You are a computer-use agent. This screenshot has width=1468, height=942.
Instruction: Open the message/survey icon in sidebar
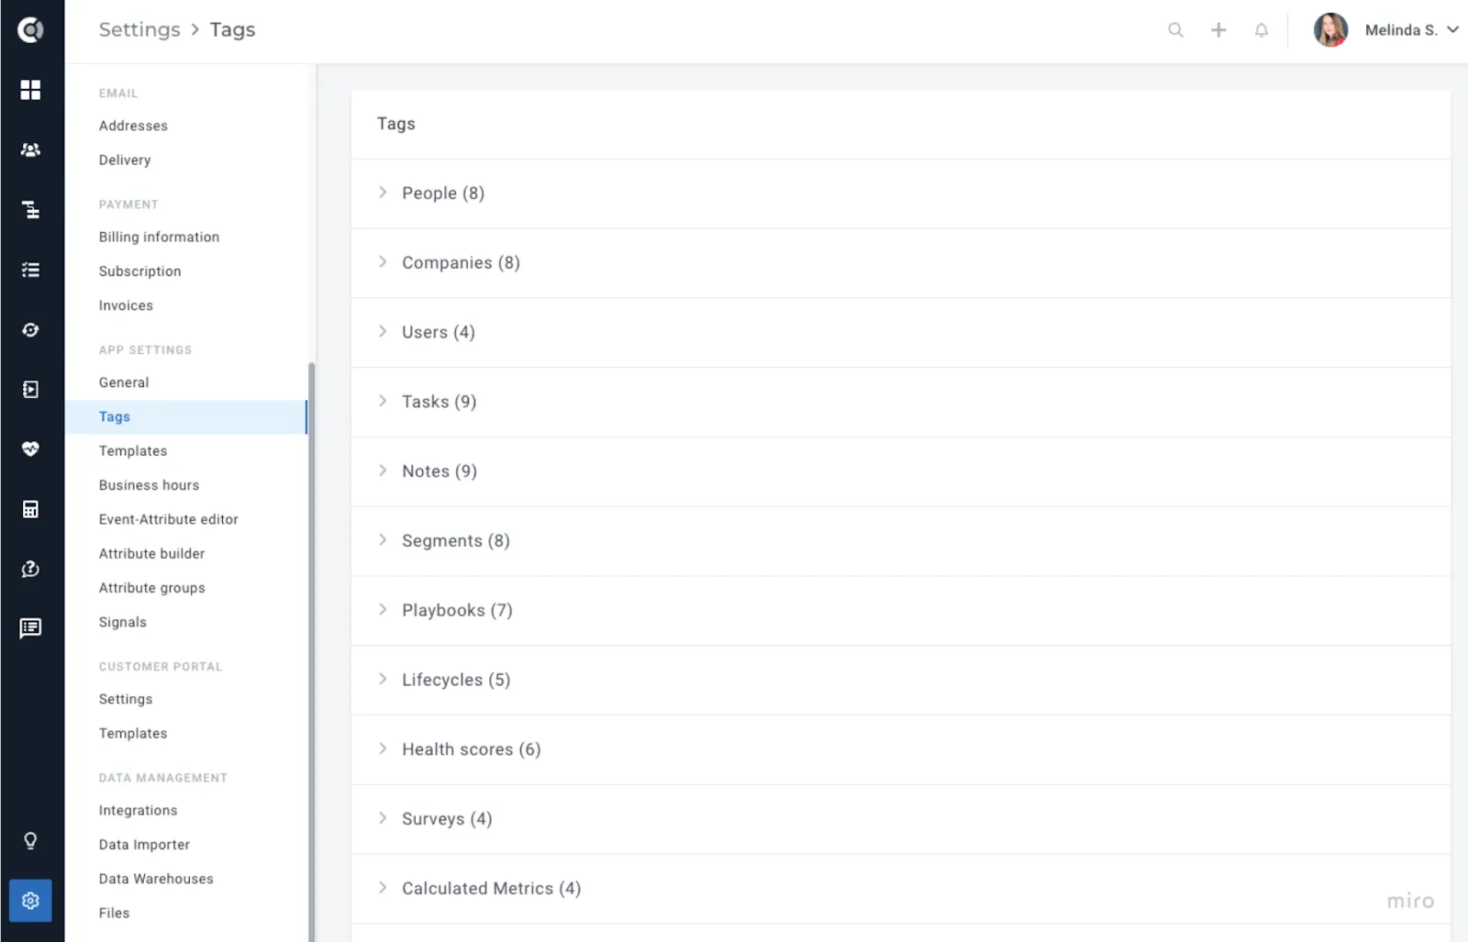coord(30,628)
